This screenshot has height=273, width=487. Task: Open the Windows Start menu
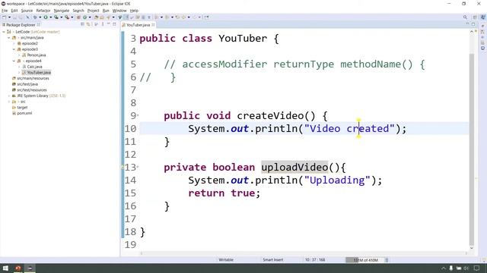pos(5,268)
